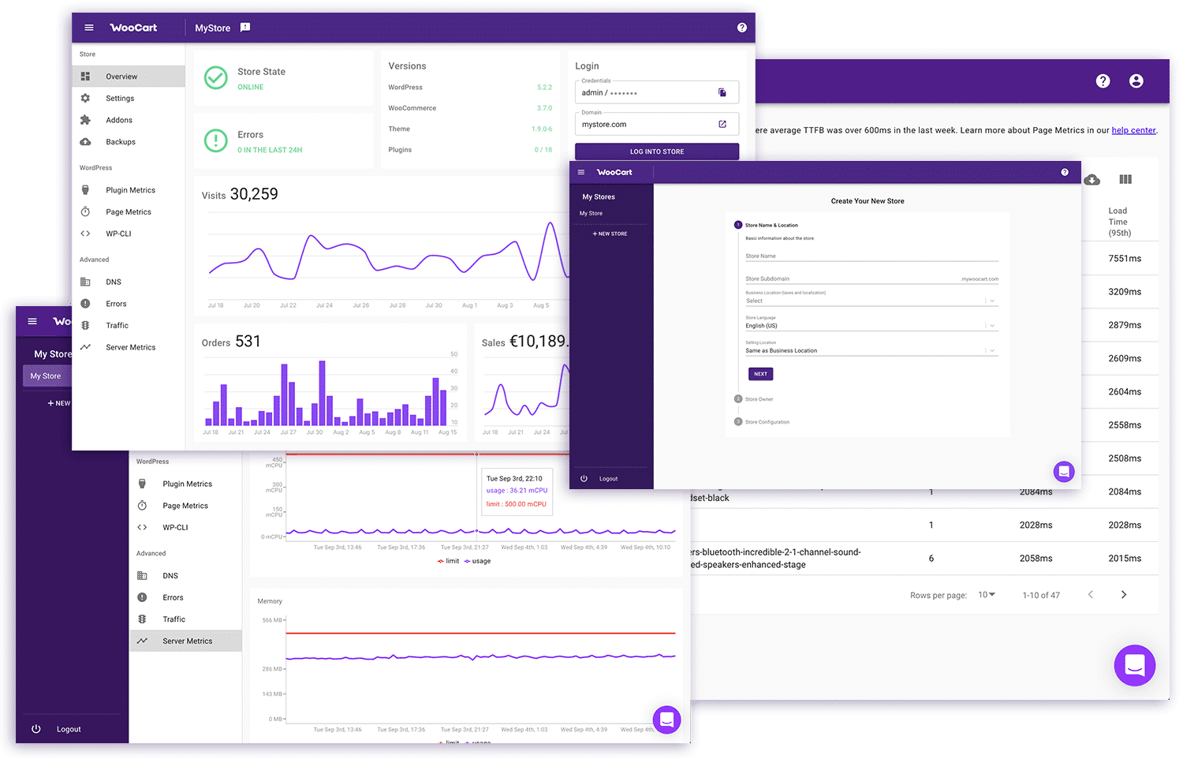Click DNS icon in overview window sidebar
The width and height of the screenshot is (1183, 759).
pyautogui.click(x=85, y=282)
